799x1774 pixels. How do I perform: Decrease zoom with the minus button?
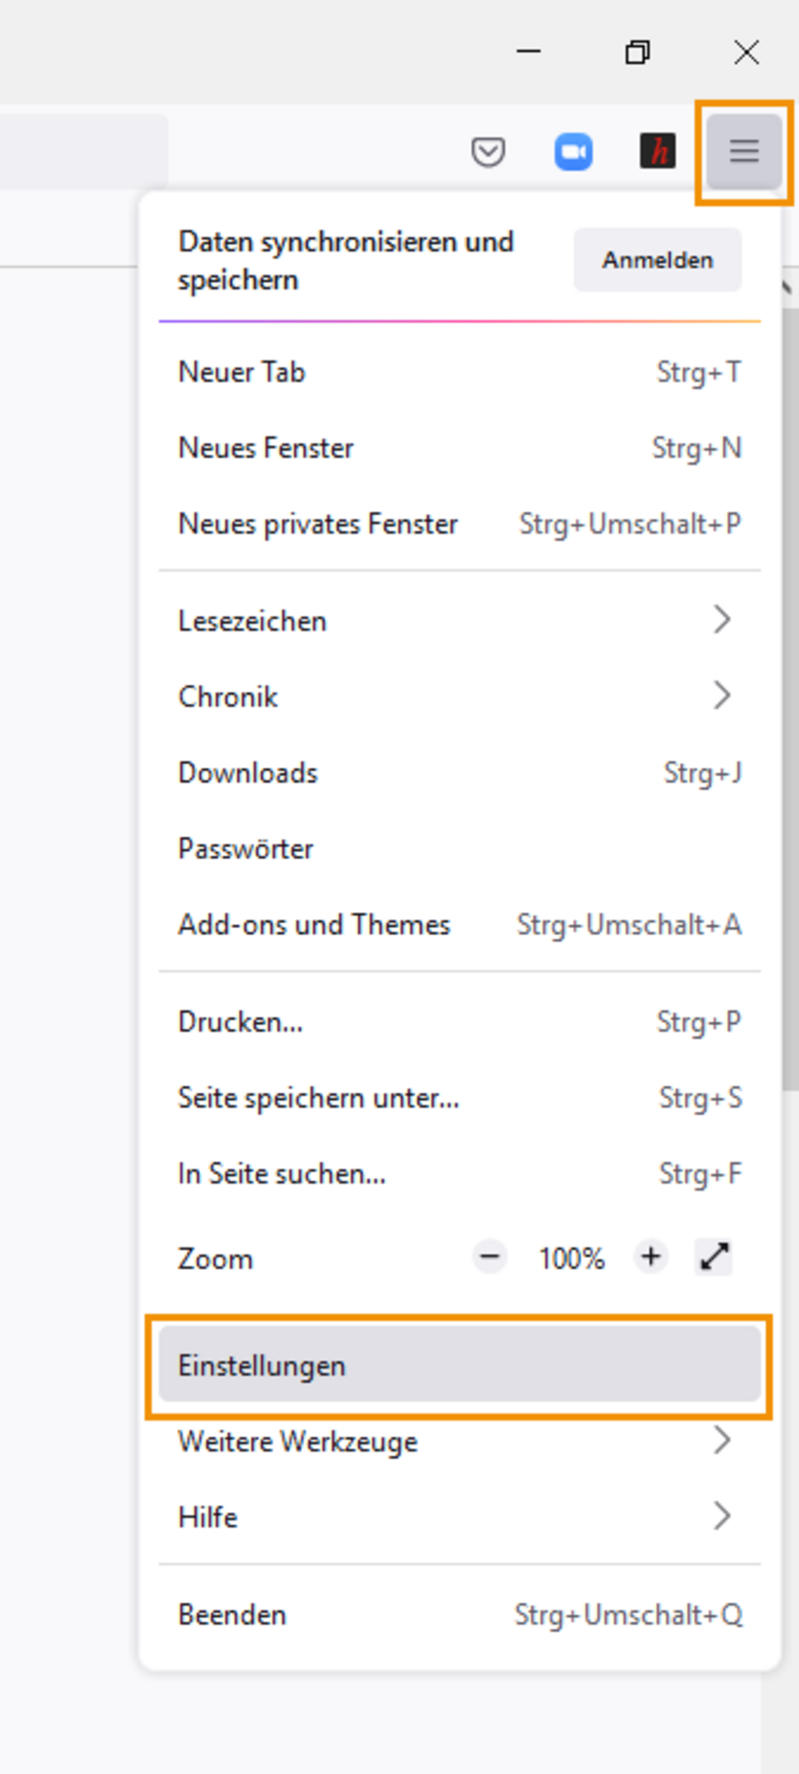489,1257
